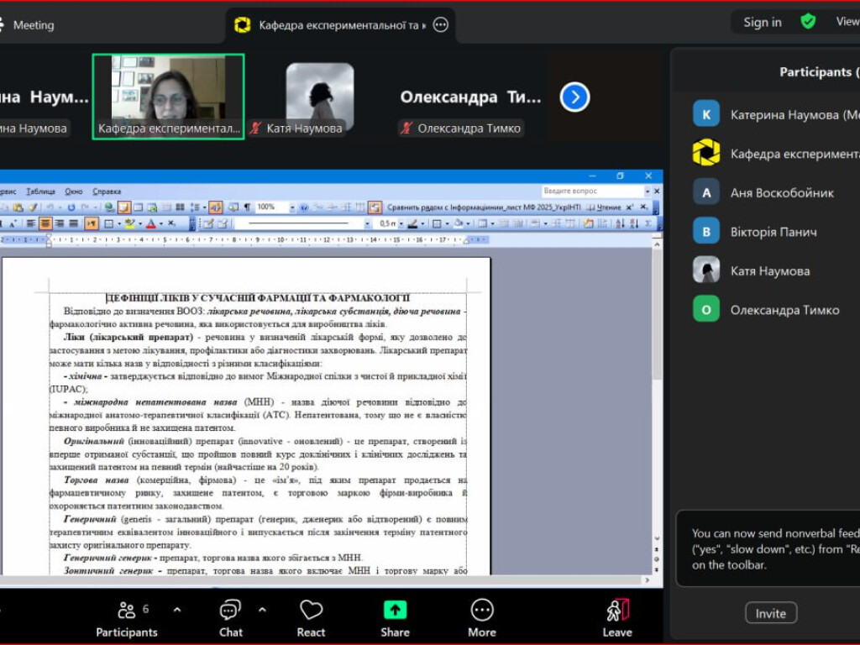Toggle center alignment in Word toolbar
This screenshot has height=645, width=860.
coord(45,223)
